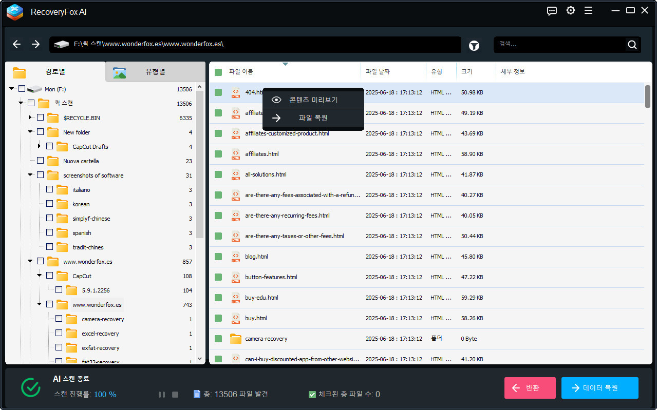The image size is (657, 410).
Task: Click the 데이터 복원 button
Action: pyautogui.click(x=599, y=388)
